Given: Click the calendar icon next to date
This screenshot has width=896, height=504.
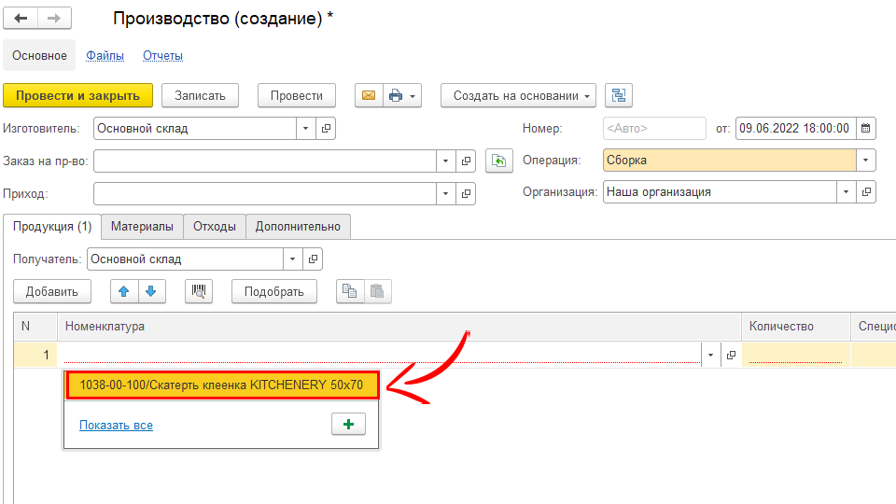Looking at the screenshot, I should 865,129.
